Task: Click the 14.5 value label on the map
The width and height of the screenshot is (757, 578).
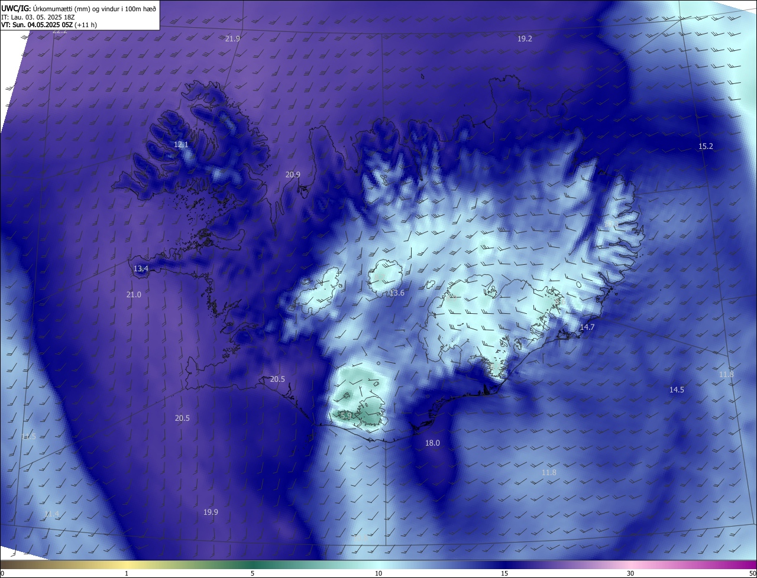Action: pyautogui.click(x=677, y=389)
